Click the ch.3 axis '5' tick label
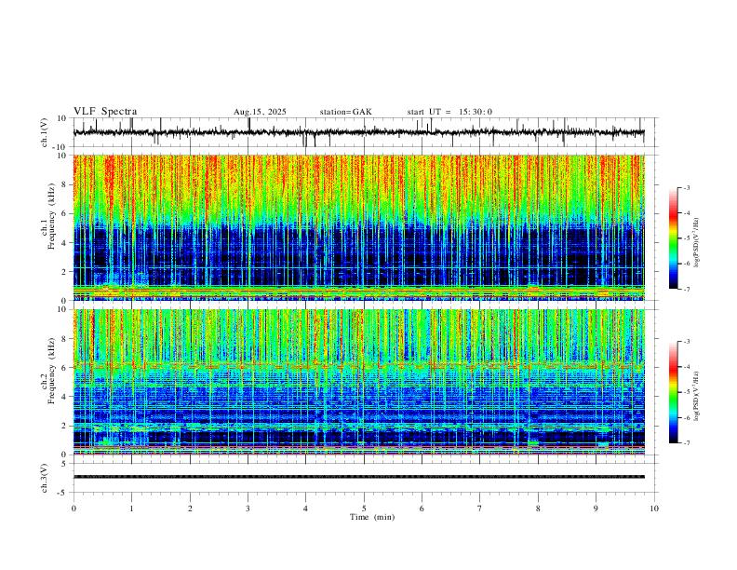 [65, 464]
